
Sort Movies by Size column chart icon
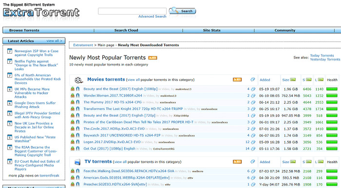[x=293, y=79]
